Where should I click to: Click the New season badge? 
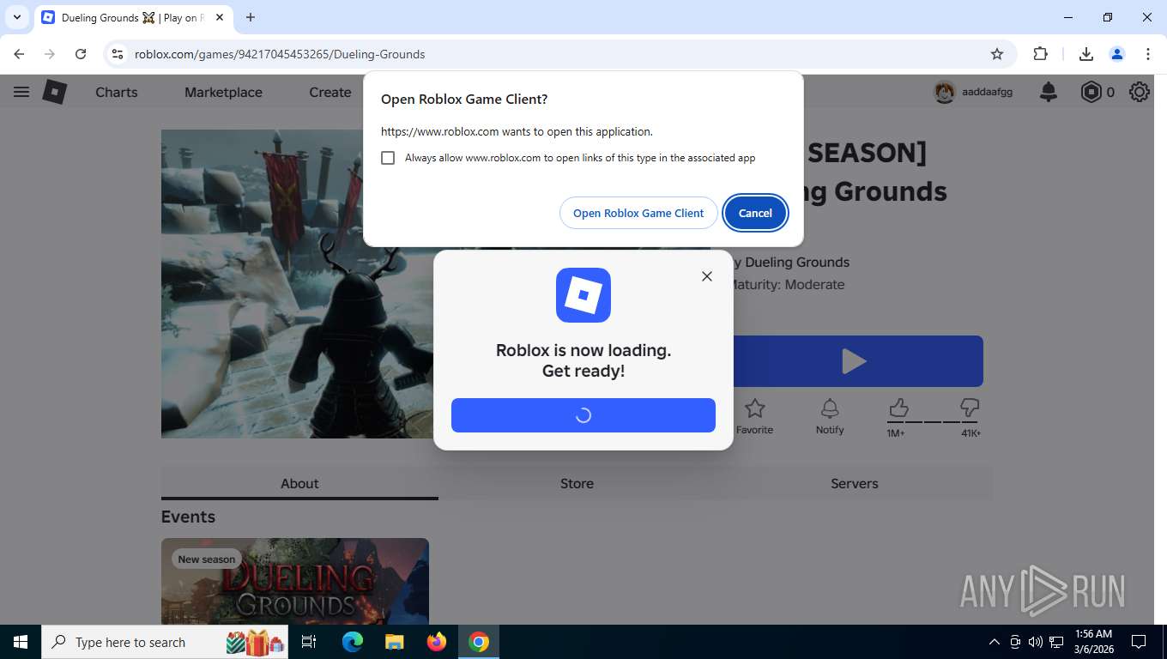click(x=206, y=559)
